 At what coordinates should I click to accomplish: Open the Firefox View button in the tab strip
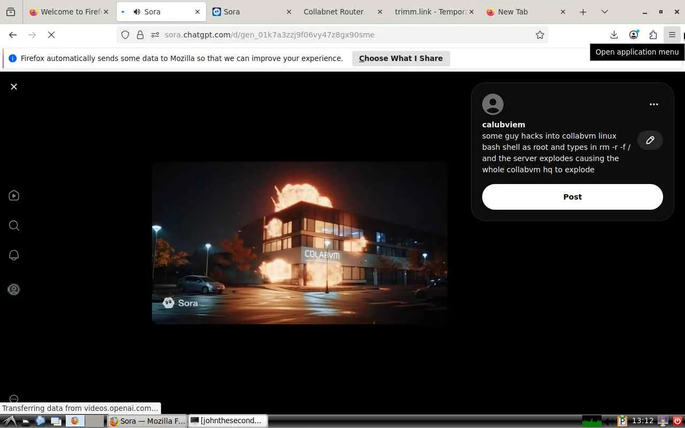[11, 12]
